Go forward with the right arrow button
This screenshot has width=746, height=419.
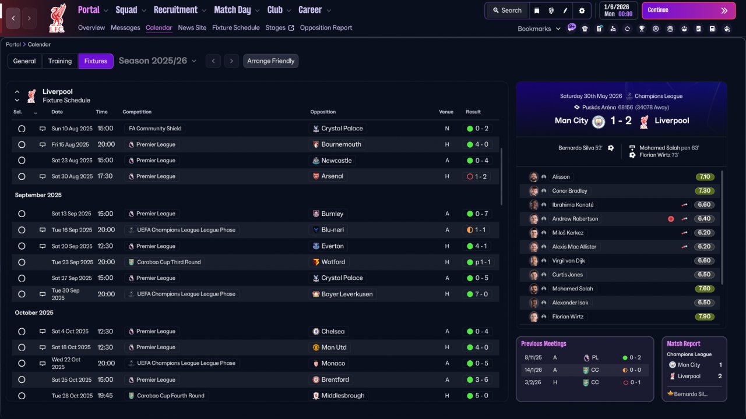click(29, 18)
